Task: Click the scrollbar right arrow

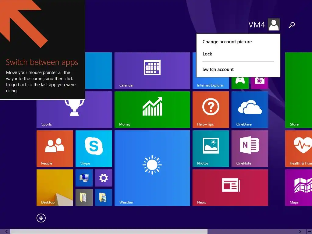Action: click(300, 232)
